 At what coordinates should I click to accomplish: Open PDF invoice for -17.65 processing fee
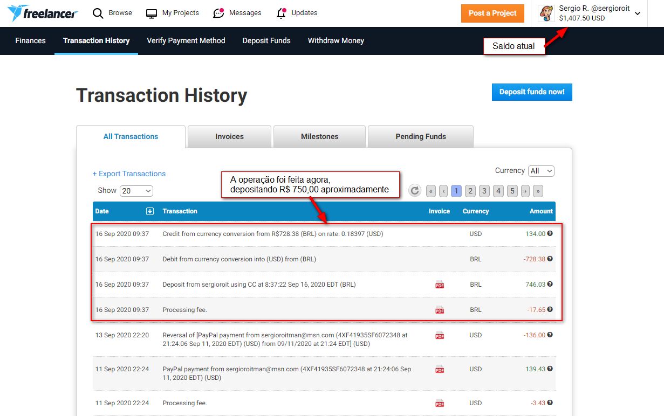(x=440, y=310)
